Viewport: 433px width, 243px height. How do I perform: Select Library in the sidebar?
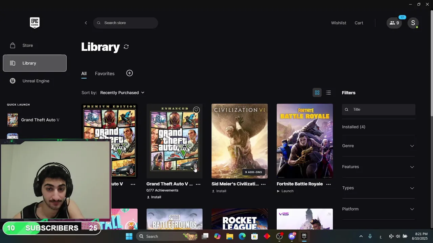(35, 63)
